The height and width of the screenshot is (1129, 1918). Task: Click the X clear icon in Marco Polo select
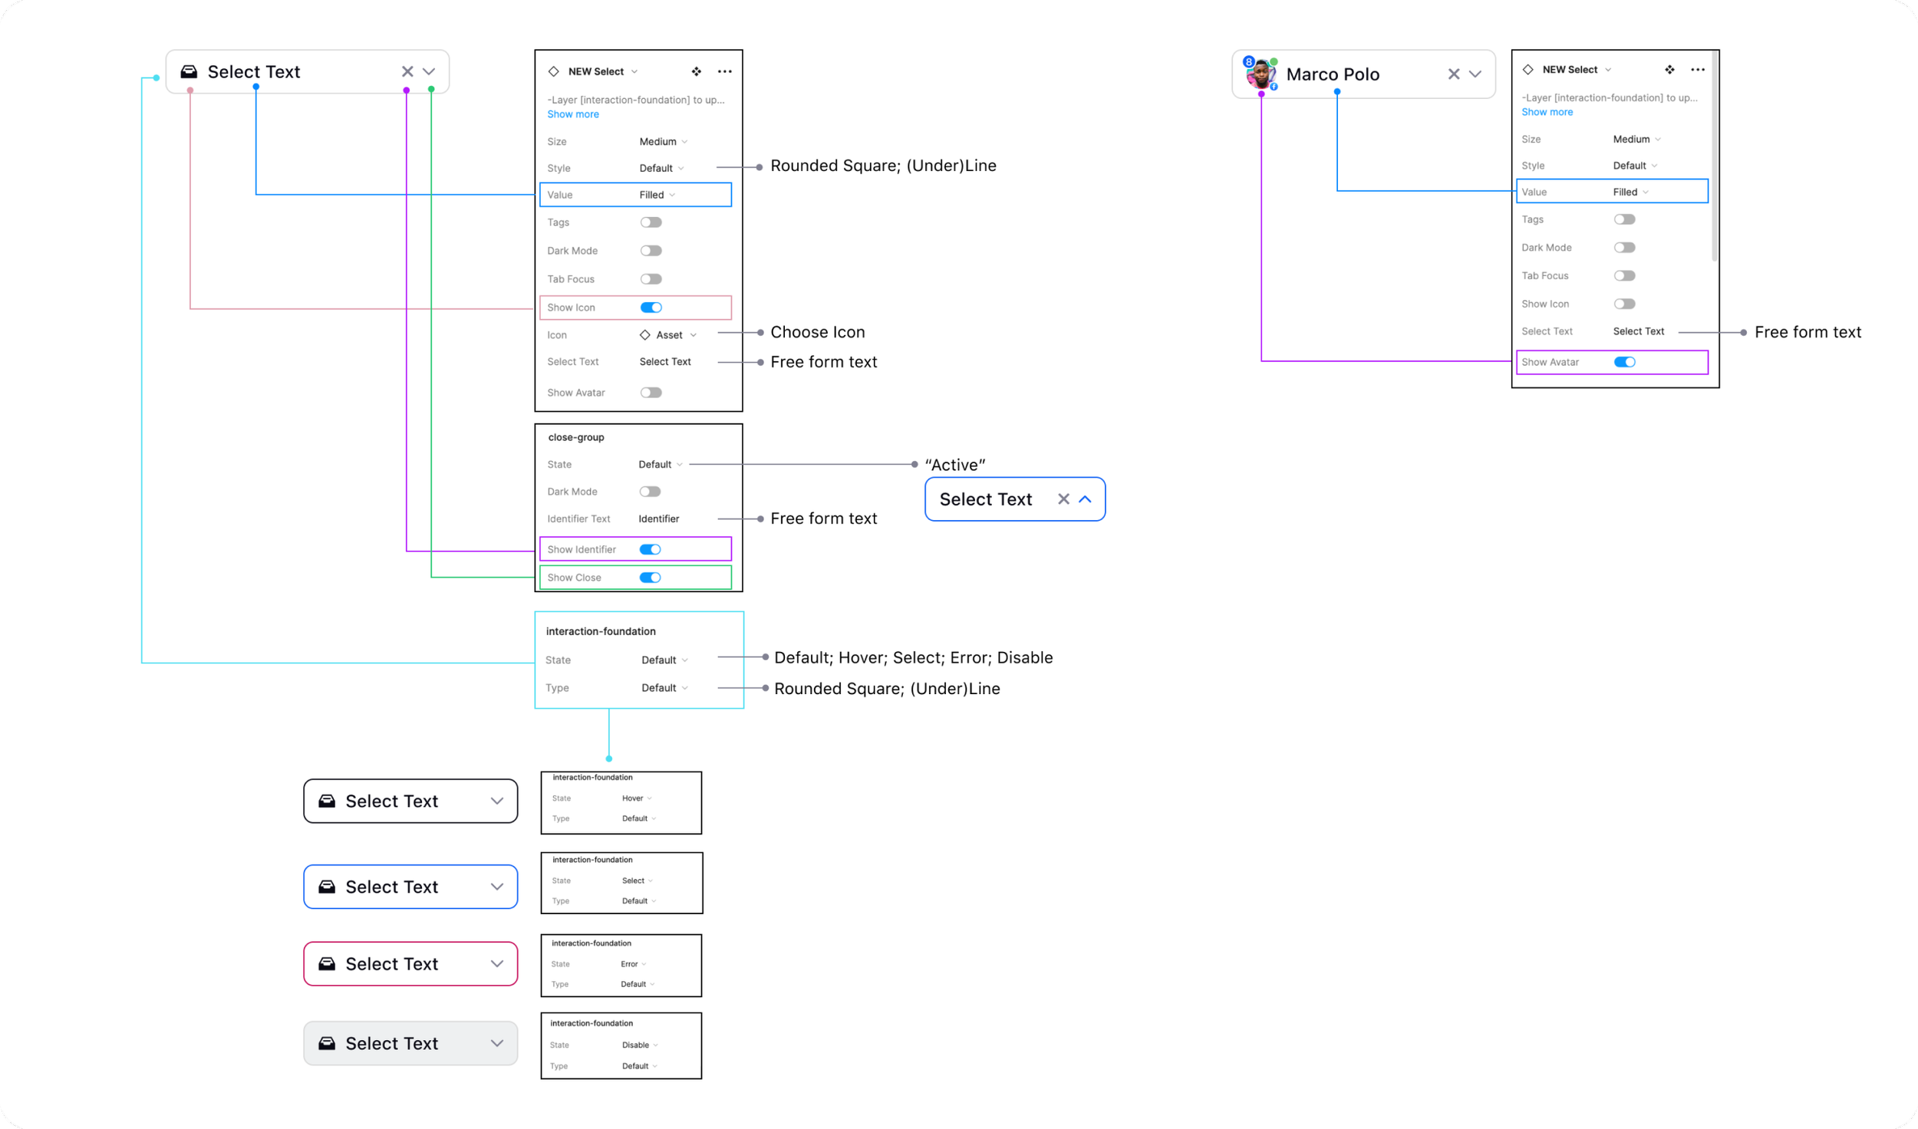(1453, 74)
